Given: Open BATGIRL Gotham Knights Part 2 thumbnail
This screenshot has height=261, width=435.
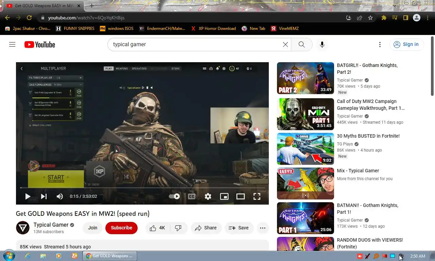Looking at the screenshot, I should point(306,78).
